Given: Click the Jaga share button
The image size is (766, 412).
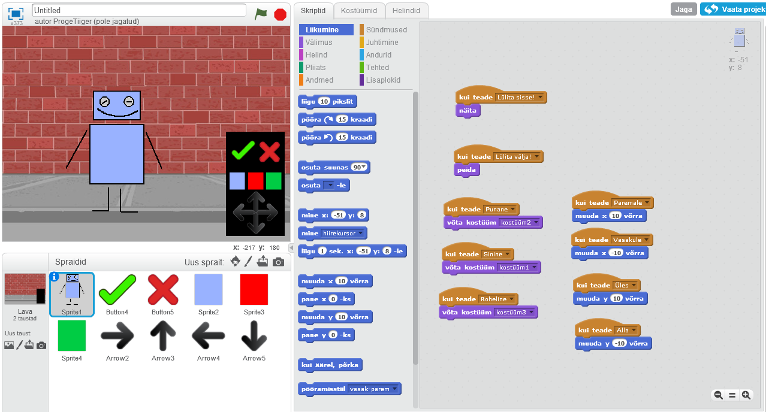Looking at the screenshot, I should coord(683,9).
